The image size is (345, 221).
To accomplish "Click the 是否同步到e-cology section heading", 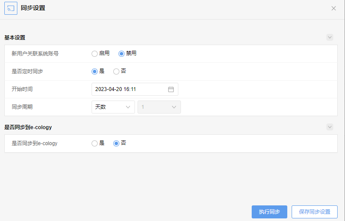I will coord(28,127).
